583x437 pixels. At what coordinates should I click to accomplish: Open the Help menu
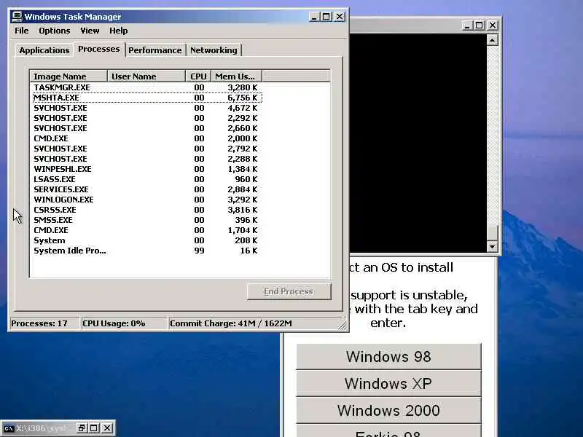(118, 31)
